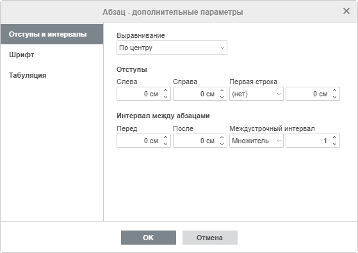
Task: Increase the Первая строка indent value
Action: pyautogui.click(x=335, y=91)
